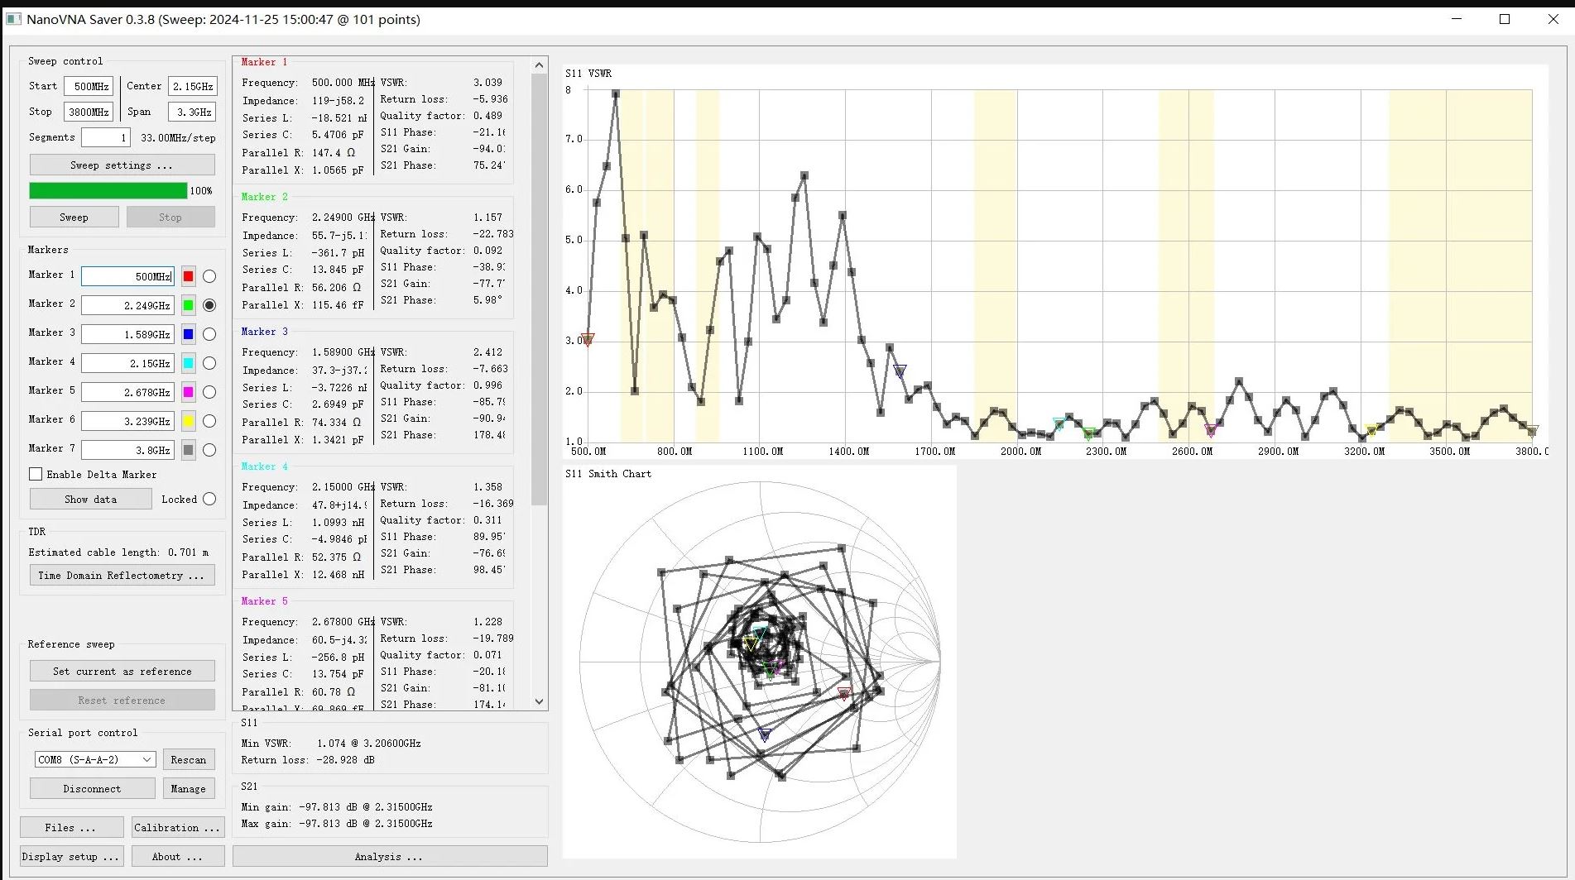
Task: Open Sweep settings dialog
Action: (x=122, y=165)
